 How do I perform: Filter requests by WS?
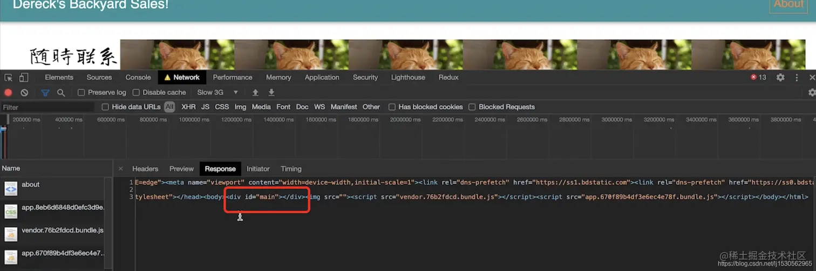pyautogui.click(x=319, y=107)
